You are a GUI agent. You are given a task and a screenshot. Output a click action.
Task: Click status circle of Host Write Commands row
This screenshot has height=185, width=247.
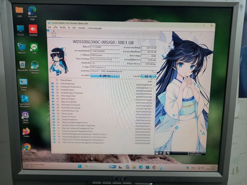tap(53, 108)
